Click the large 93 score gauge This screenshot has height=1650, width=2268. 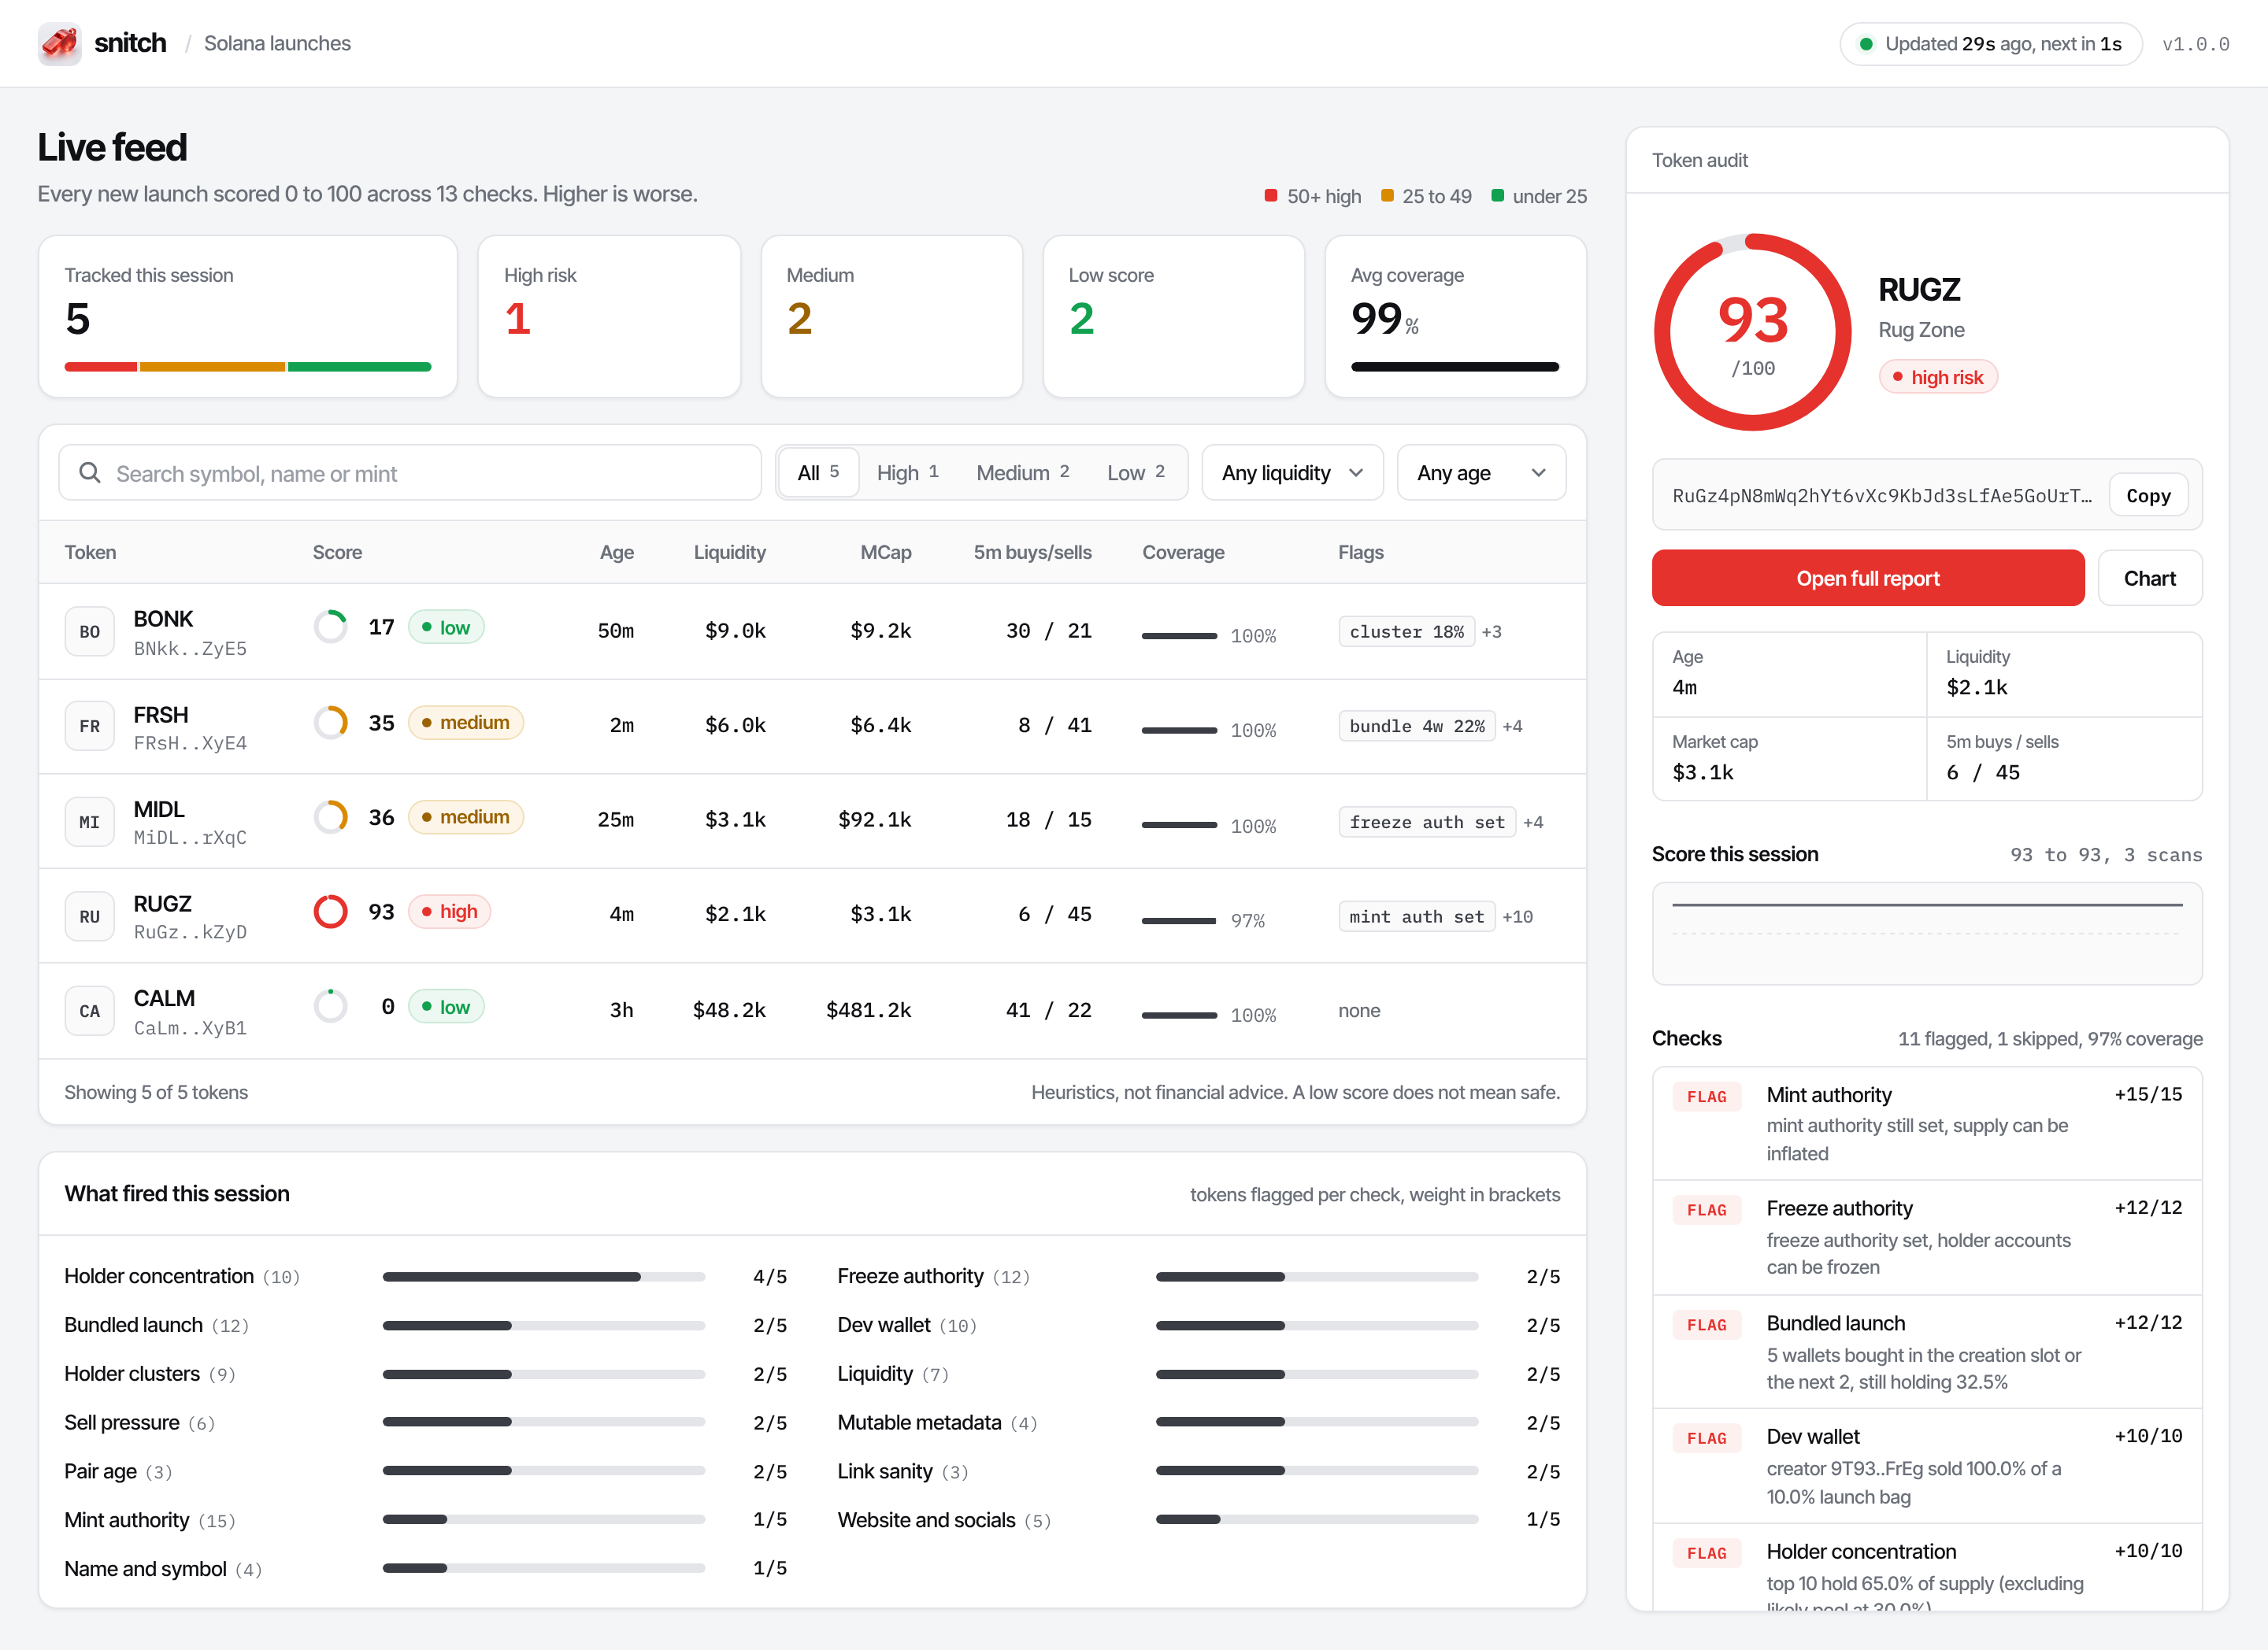(1752, 333)
